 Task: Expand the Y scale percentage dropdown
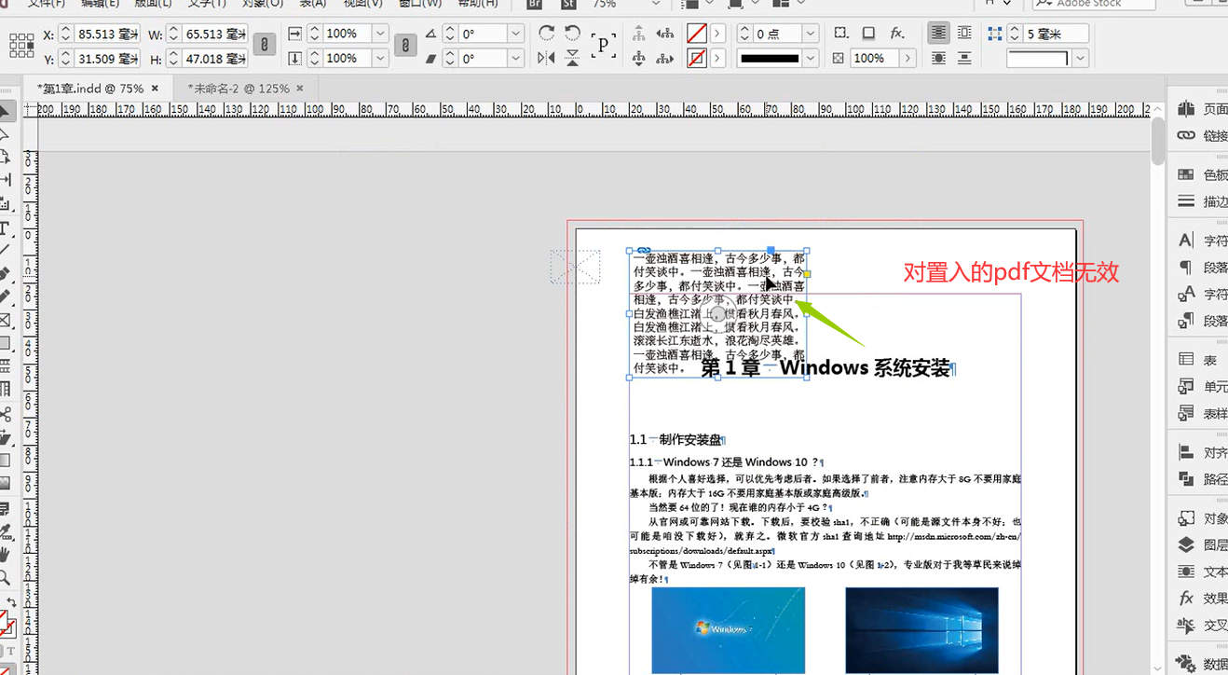[x=379, y=58]
